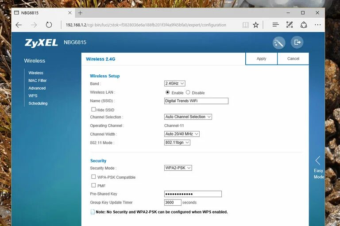Select the Disable Wireless LAN radio button
Image resolution: width=340 pixels, height=226 pixels.
click(x=188, y=92)
